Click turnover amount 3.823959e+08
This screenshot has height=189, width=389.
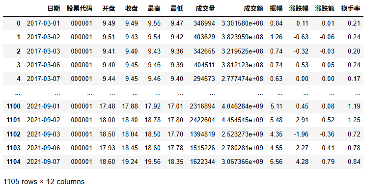[x=242, y=37]
